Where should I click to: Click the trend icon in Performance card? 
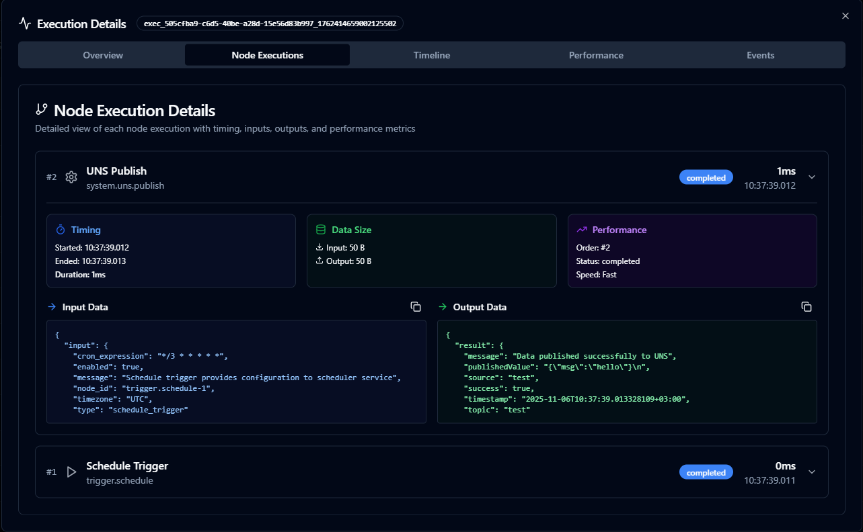click(582, 230)
